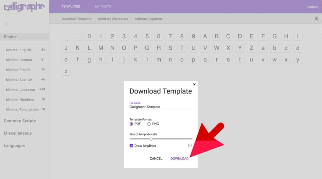Click the digit 0 character tile
Viewport: 322px width, 179px height.
(x=89, y=36)
